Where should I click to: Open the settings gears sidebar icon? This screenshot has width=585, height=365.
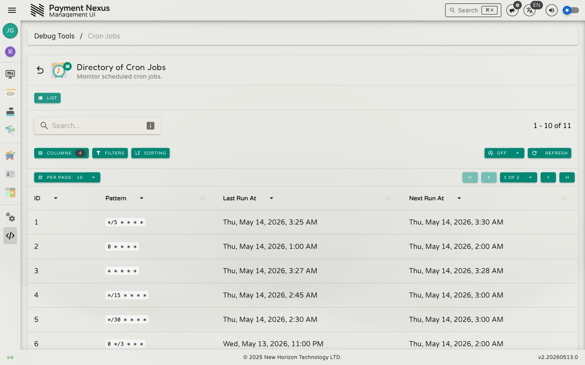(10, 217)
